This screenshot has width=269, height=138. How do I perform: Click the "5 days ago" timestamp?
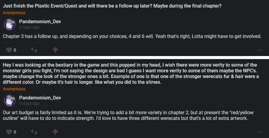click(29, 103)
